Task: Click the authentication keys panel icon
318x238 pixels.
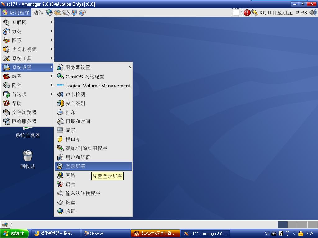Action: pos(254,13)
